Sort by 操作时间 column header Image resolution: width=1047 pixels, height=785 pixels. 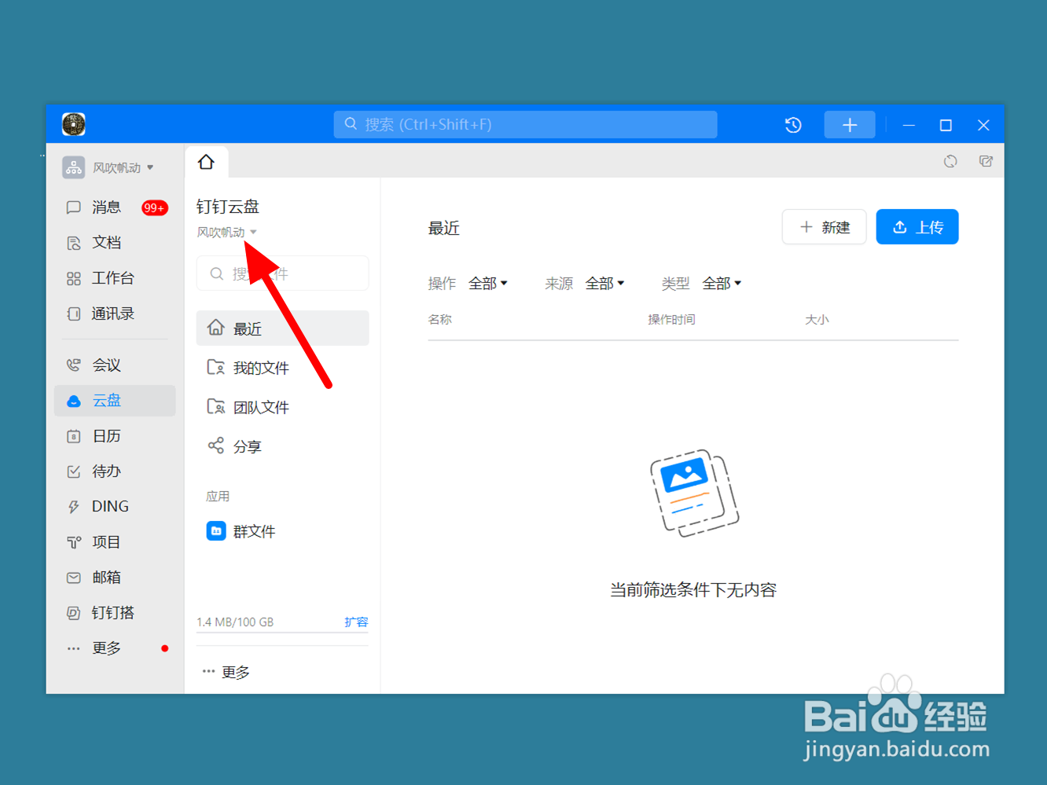tap(671, 320)
